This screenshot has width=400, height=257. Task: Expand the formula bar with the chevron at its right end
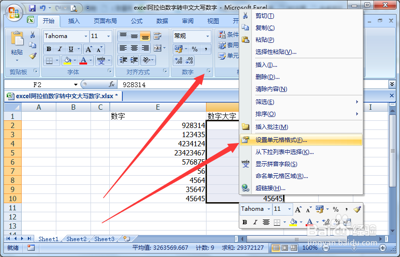(392, 84)
